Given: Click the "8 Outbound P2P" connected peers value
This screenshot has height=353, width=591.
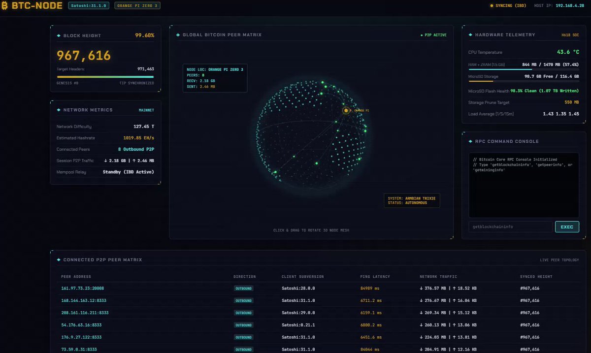Looking at the screenshot, I should click(x=136, y=149).
